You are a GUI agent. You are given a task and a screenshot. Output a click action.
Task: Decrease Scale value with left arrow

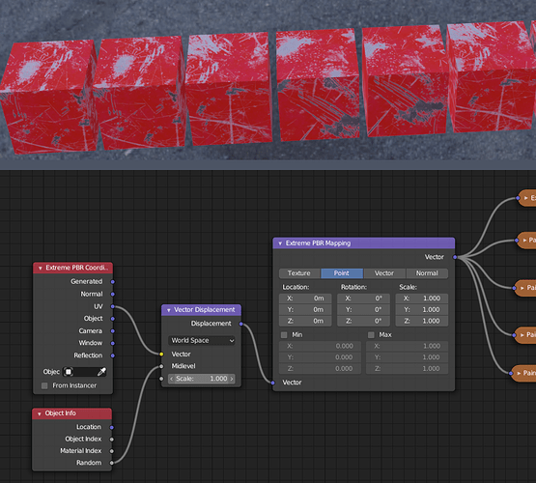pos(172,379)
